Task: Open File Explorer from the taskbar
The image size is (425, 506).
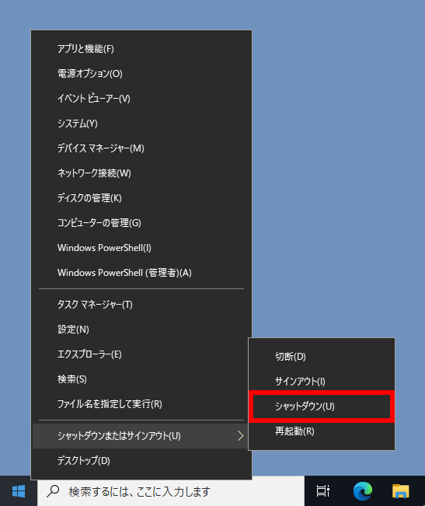Action: click(x=401, y=491)
